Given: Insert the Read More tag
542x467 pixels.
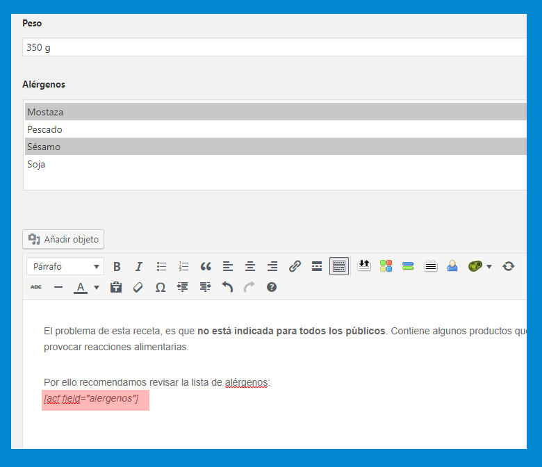Looking at the screenshot, I should point(317,267).
